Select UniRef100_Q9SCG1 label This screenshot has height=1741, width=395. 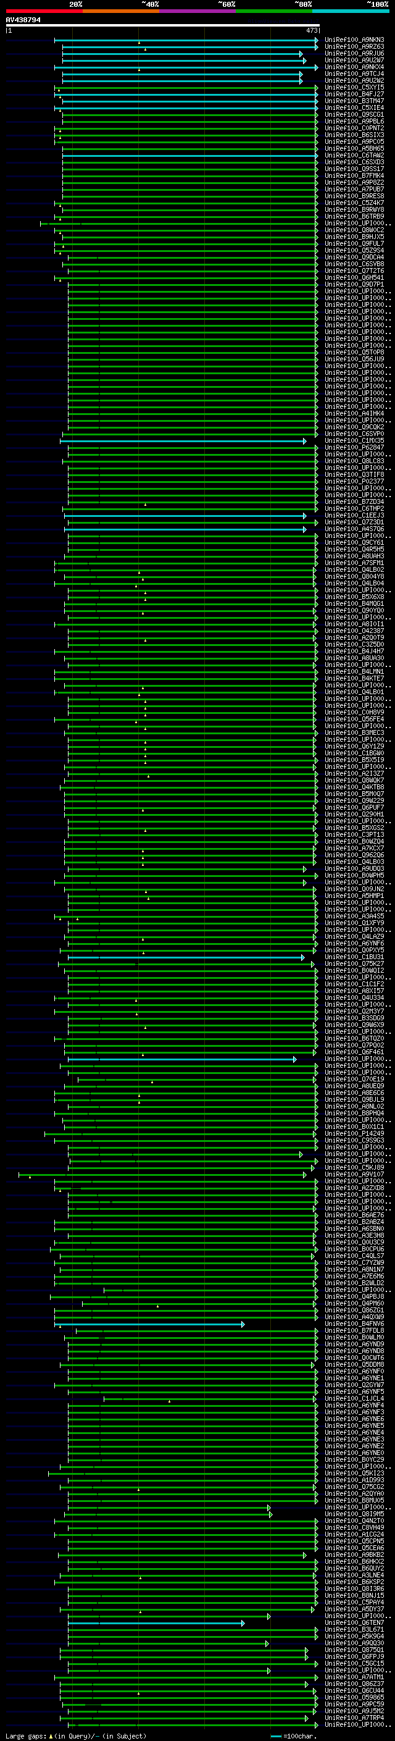pyautogui.click(x=354, y=114)
